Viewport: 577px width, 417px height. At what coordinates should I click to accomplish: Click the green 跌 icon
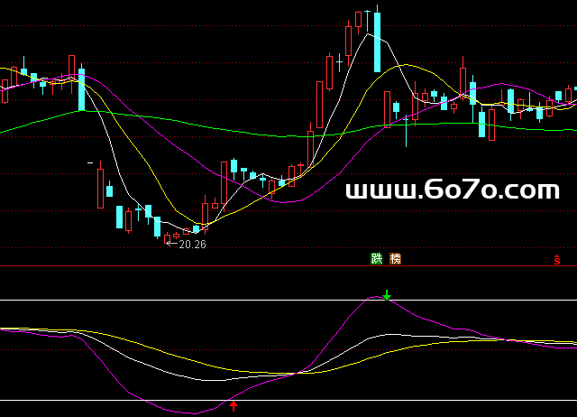pos(377,259)
